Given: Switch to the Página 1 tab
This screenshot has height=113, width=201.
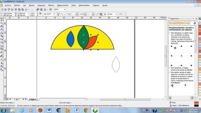Looking at the screenshot, I should pyautogui.click(x=33, y=99).
